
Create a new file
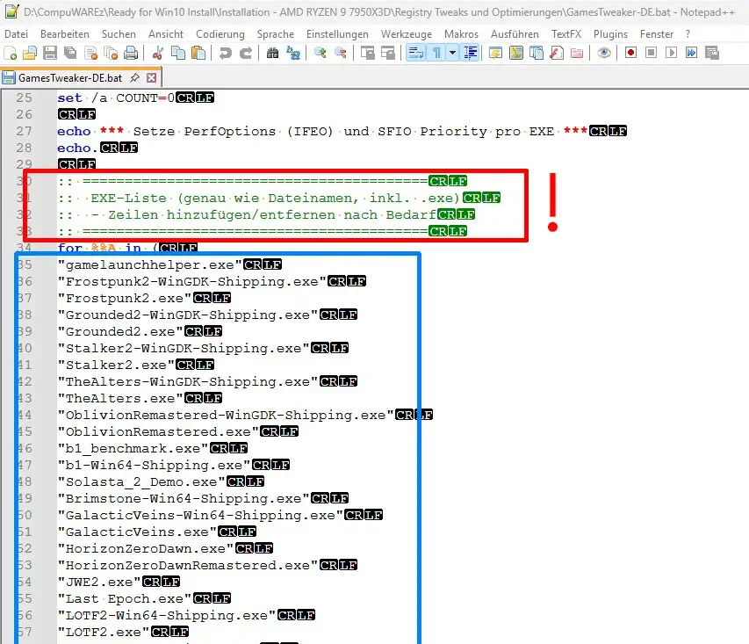(x=9, y=54)
